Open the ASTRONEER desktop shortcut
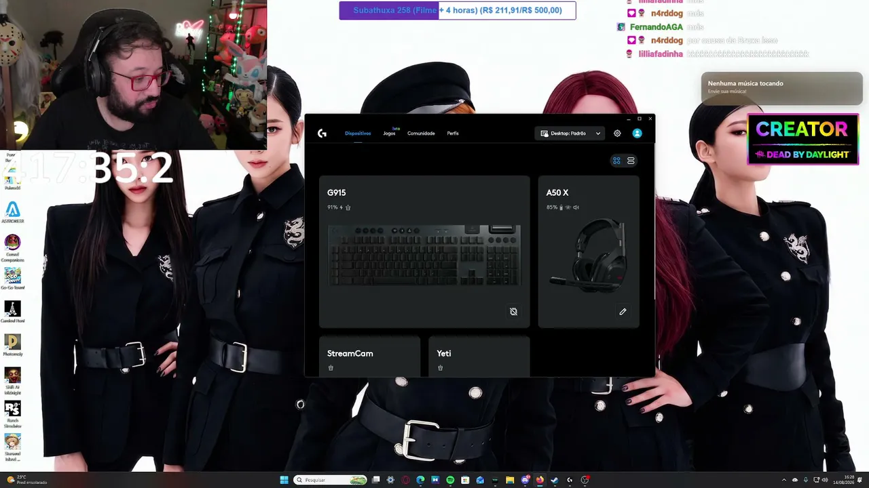 pos(12,213)
